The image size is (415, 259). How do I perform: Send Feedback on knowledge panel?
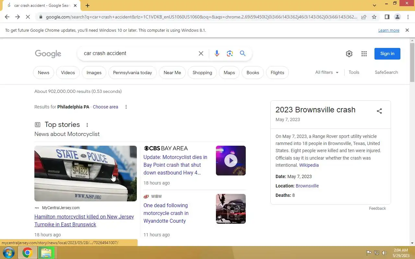pyautogui.click(x=377, y=208)
